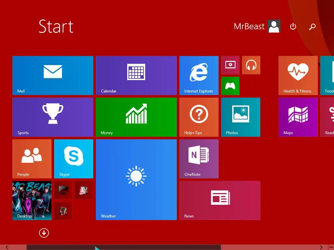The image size is (334, 250).
Task: Open the Health & Fitness tile
Action: coord(298,76)
